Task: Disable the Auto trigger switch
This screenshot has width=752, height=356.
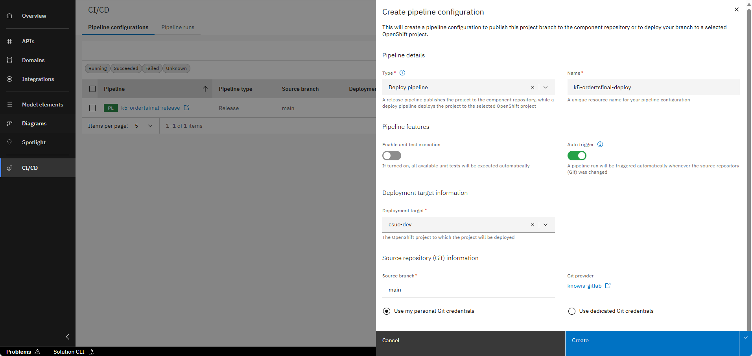Action: [576, 156]
